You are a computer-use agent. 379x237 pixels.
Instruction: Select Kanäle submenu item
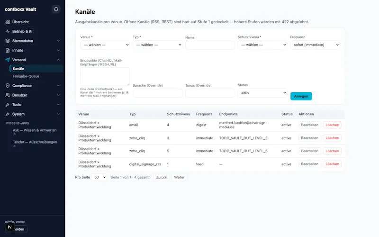[x=36, y=68]
